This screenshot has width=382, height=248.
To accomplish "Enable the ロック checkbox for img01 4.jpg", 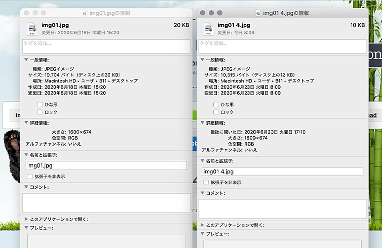I will tap(216, 112).
